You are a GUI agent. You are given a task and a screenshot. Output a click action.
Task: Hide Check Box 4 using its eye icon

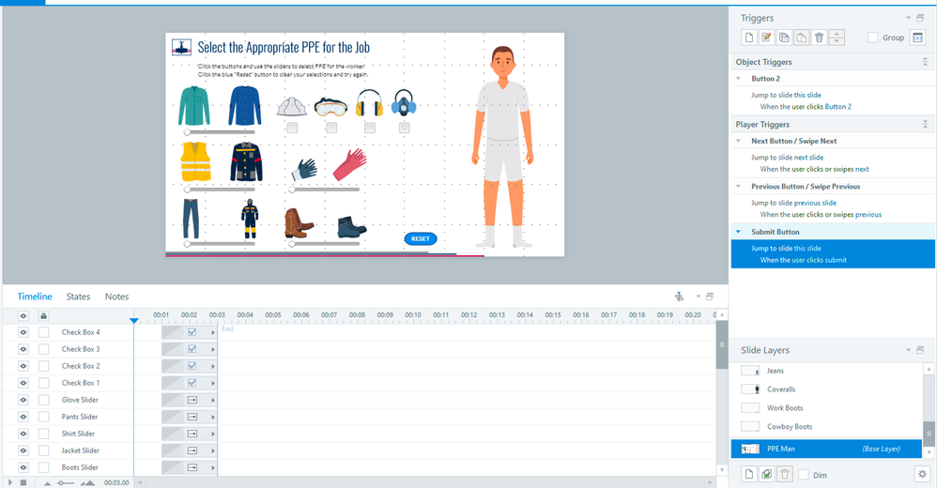pyautogui.click(x=23, y=332)
